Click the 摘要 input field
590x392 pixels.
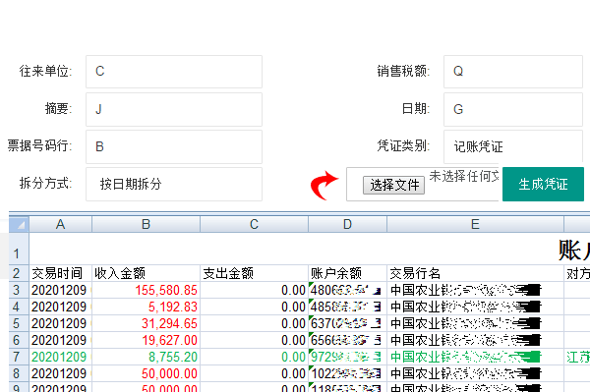click(x=174, y=109)
